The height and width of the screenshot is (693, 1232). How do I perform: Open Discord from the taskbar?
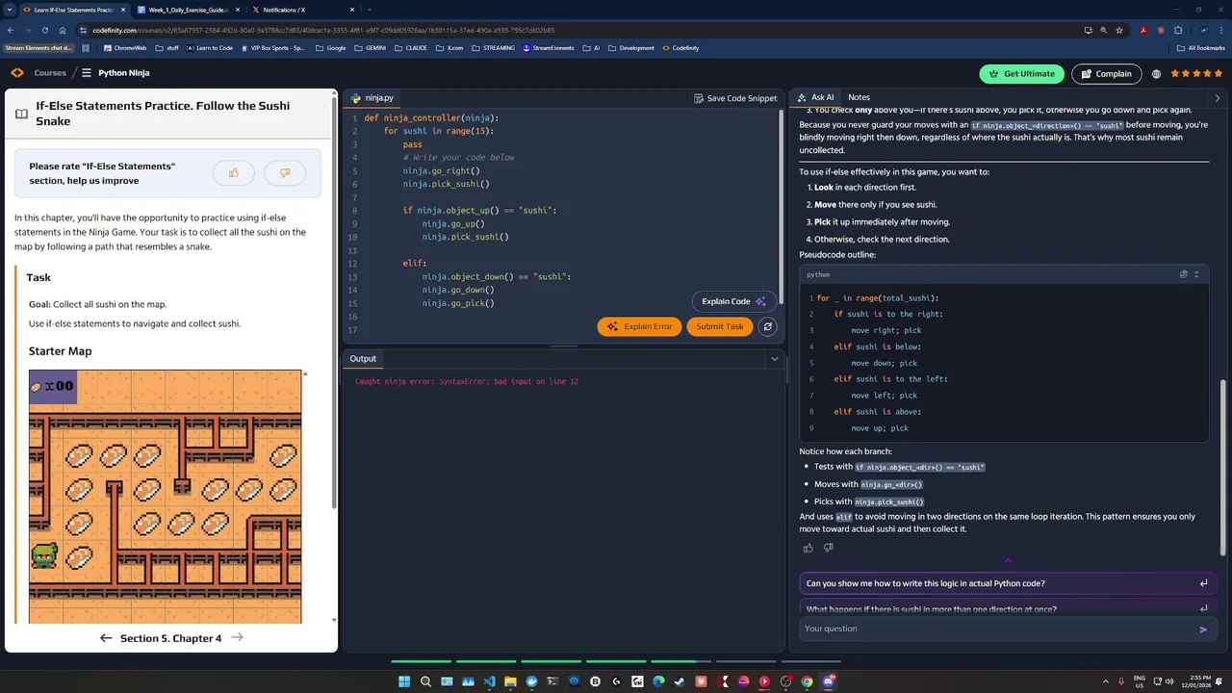click(x=828, y=681)
